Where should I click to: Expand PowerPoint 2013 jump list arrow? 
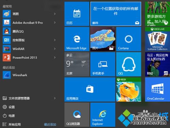coord(55,58)
